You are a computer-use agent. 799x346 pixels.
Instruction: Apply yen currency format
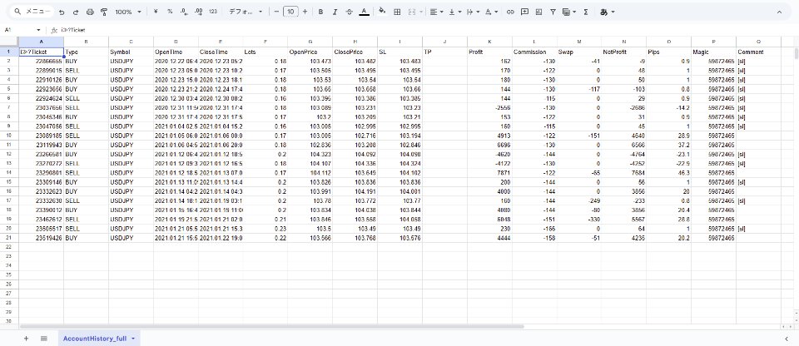tap(156, 12)
